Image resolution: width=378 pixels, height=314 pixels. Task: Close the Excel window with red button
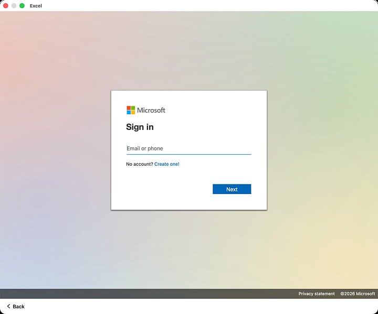[x=6, y=6]
